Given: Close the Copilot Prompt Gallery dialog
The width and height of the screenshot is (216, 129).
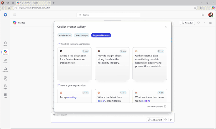Looking at the screenshot, I should pyautogui.click(x=166, y=27).
